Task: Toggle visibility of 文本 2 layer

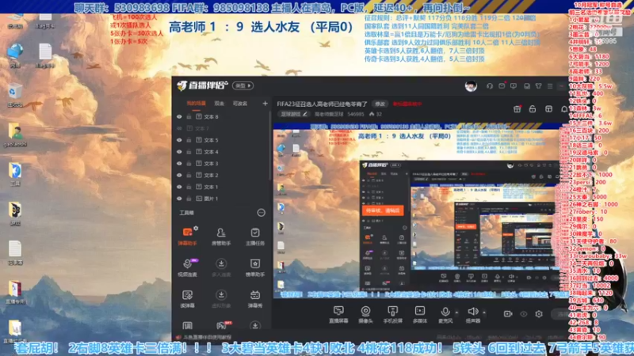Action: tap(179, 175)
